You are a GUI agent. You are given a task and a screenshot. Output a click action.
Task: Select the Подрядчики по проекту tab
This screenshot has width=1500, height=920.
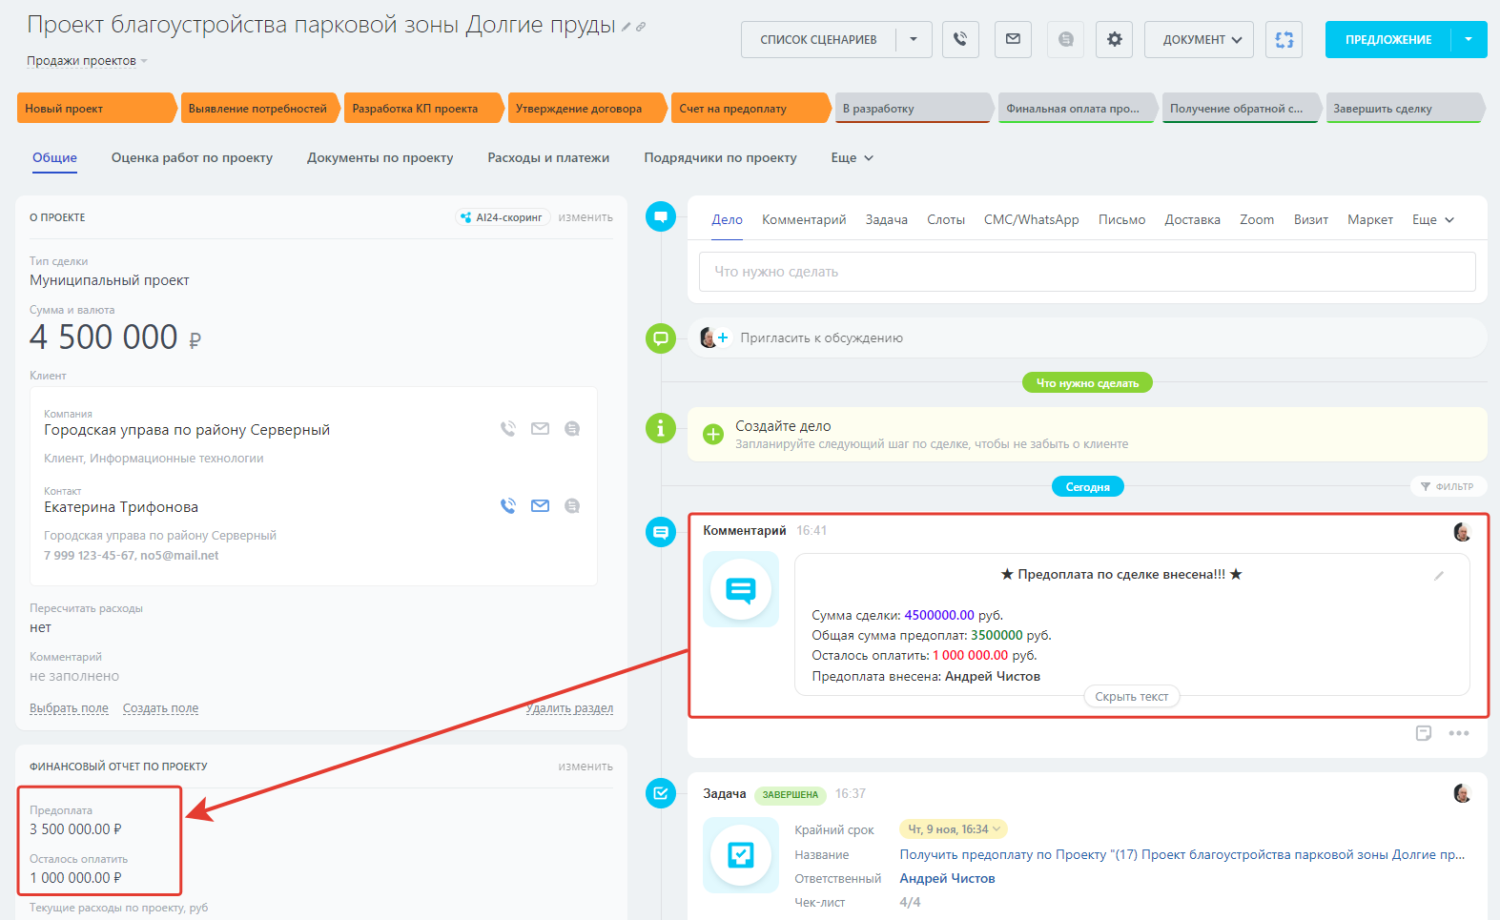pos(720,158)
